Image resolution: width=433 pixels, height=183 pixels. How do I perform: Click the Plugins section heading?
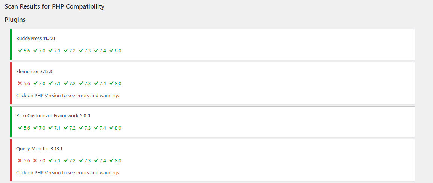point(15,19)
